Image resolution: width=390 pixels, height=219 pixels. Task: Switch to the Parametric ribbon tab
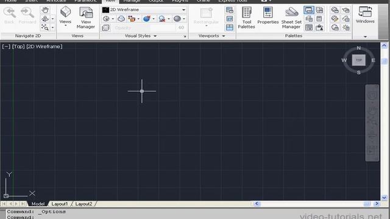(85, 1)
